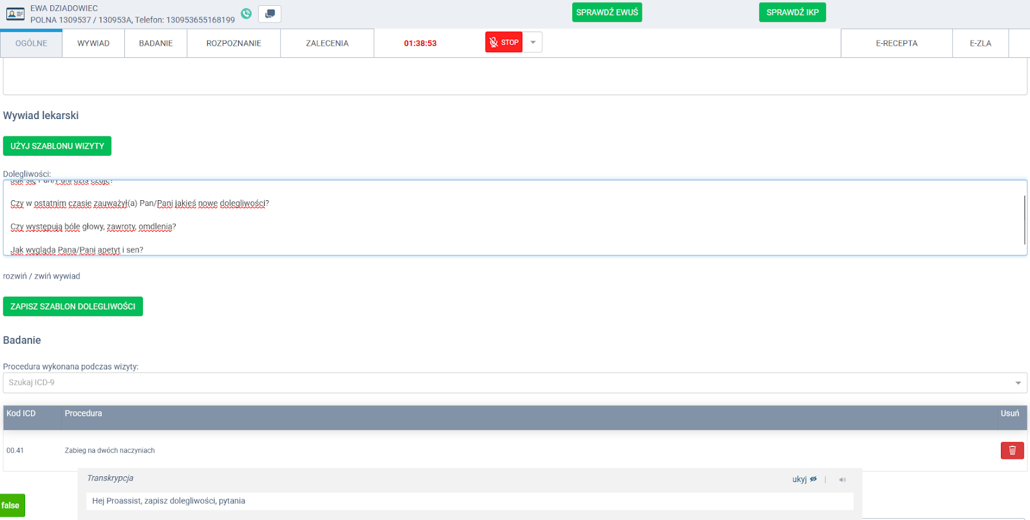Click the Dolegliwości text area scrollbar
Viewport: 1030px width, 520px height.
pyautogui.click(x=1024, y=219)
